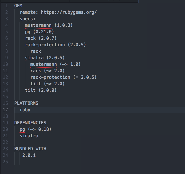185x174 pixels.
Task: Click pg (0.21.0) on line 5
Action: pos(39,32)
